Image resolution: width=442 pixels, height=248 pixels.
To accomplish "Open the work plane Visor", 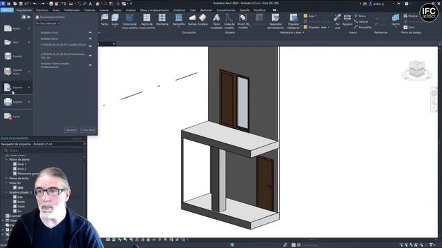I will 409,28.
